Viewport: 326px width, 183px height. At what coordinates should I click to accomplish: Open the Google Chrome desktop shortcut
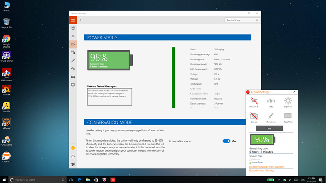[x=7, y=41]
